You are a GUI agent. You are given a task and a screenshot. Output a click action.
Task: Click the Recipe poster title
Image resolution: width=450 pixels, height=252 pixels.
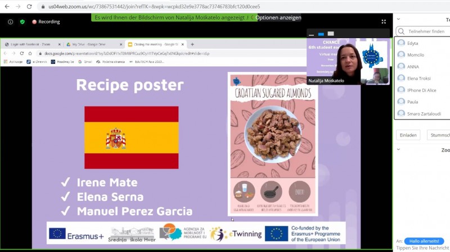coord(130,85)
